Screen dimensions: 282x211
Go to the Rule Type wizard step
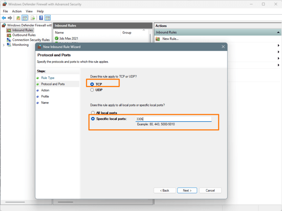48,78
